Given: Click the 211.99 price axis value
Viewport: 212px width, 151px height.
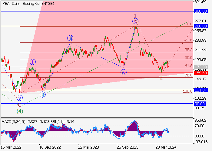Looking at the screenshot, I should [200, 50].
